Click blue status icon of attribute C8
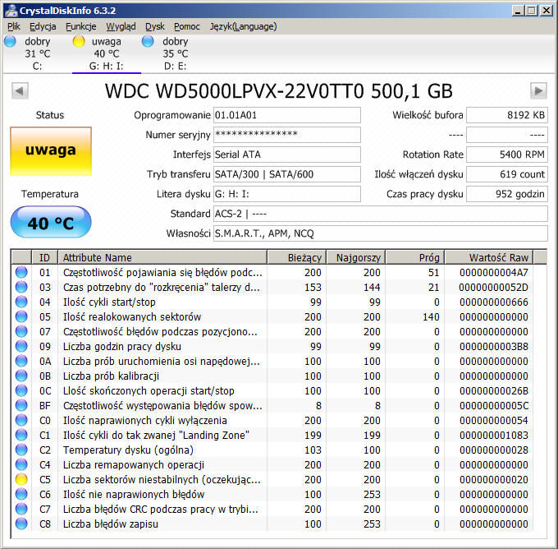The image size is (558, 549). pos(21,524)
